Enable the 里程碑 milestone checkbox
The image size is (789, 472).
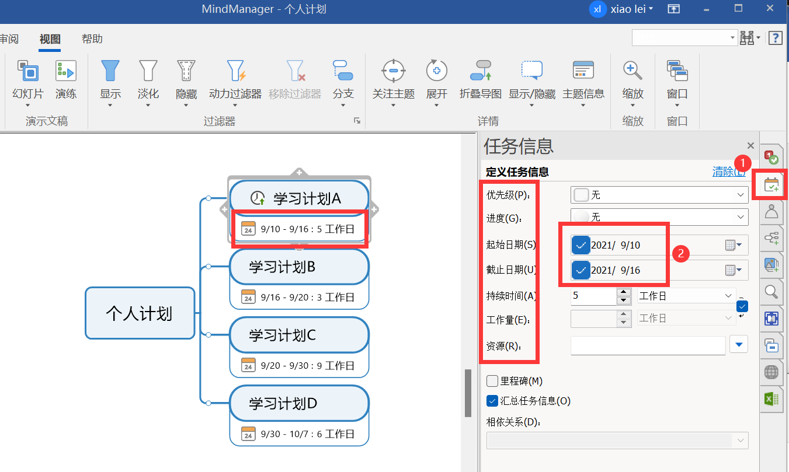click(492, 381)
